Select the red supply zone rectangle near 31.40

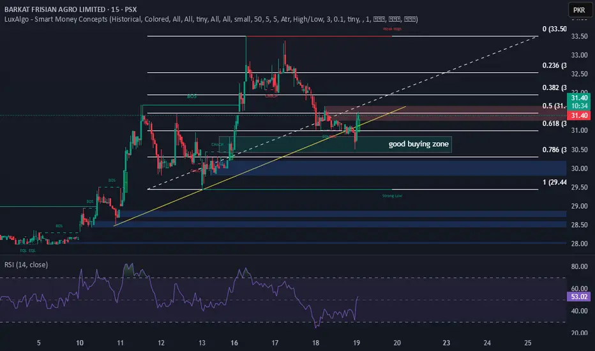[x=446, y=114]
